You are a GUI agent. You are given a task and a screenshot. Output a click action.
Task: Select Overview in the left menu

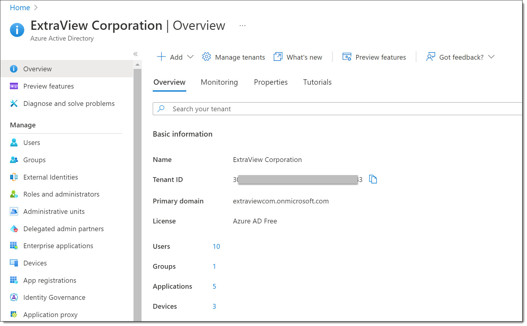(67, 69)
